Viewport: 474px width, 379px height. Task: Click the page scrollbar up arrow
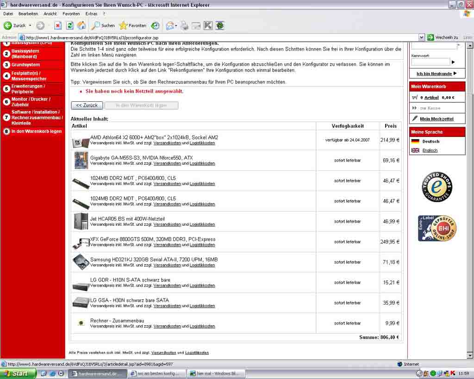pyautogui.click(x=470, y=46)
